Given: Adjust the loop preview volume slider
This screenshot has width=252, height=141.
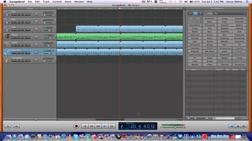Looking at the screenshot, I should [x=195, y=118].
